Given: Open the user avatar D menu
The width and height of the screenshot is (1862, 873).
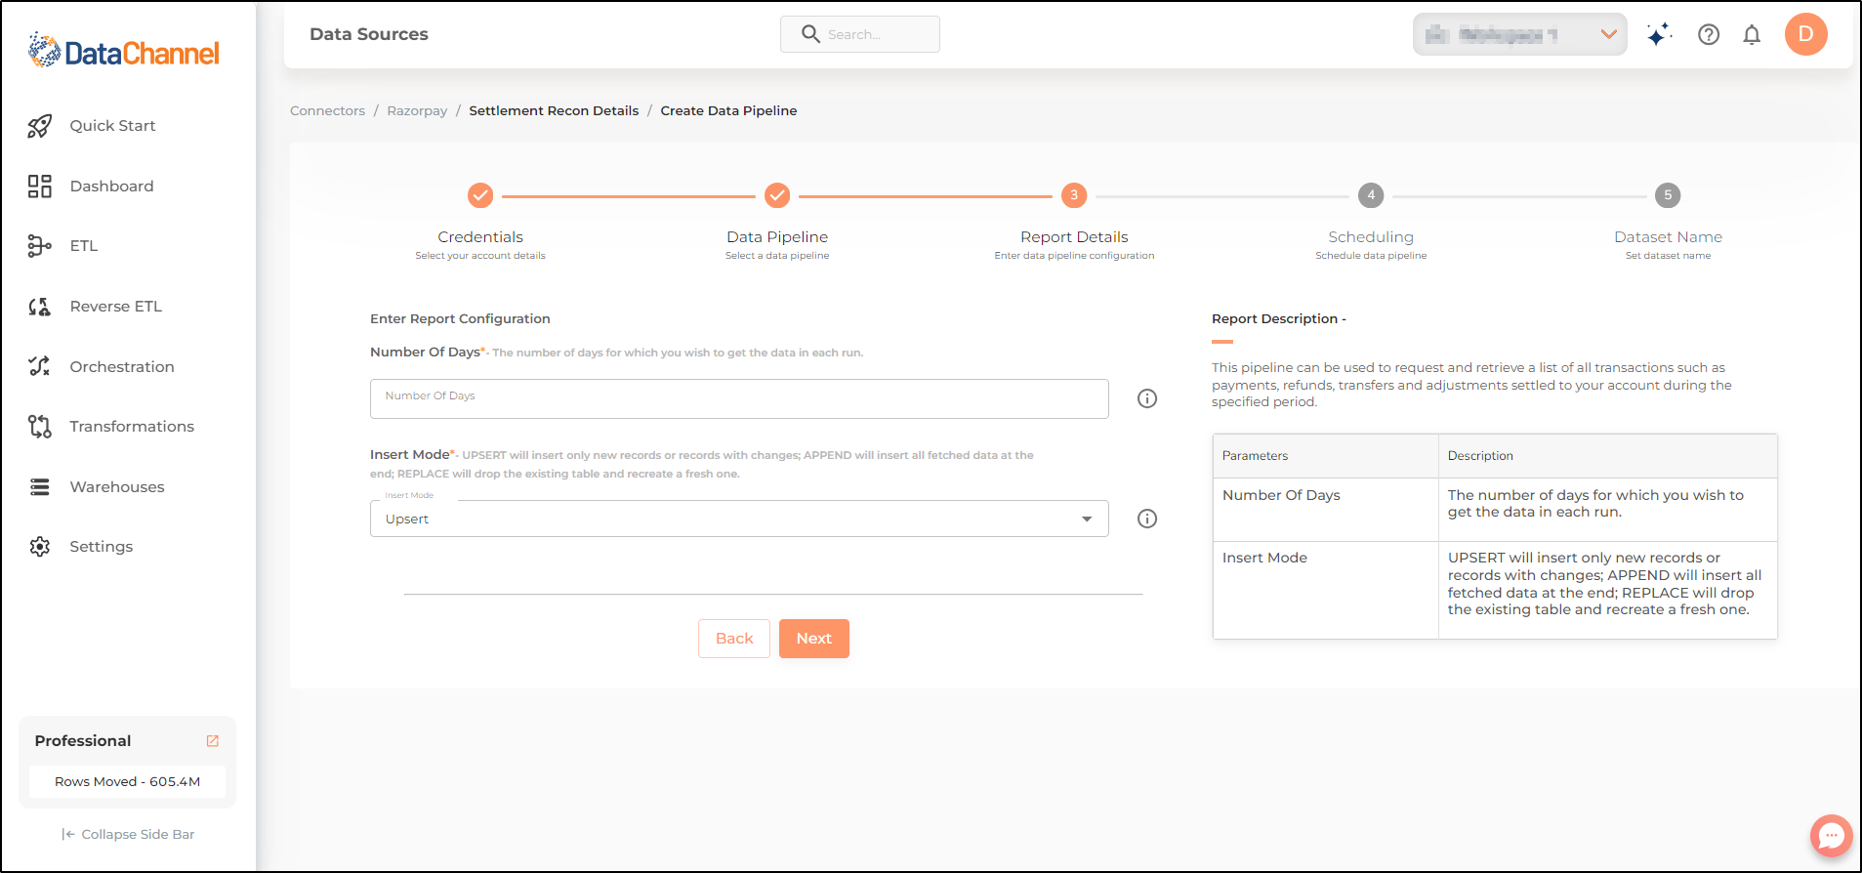Looking at the screenshot, I should tap(1806, 34).
